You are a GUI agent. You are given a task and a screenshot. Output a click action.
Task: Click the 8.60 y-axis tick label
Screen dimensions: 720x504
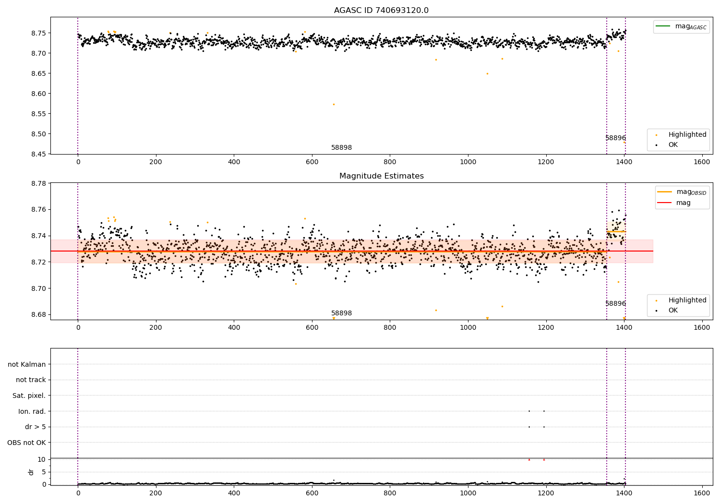[38, 94]
